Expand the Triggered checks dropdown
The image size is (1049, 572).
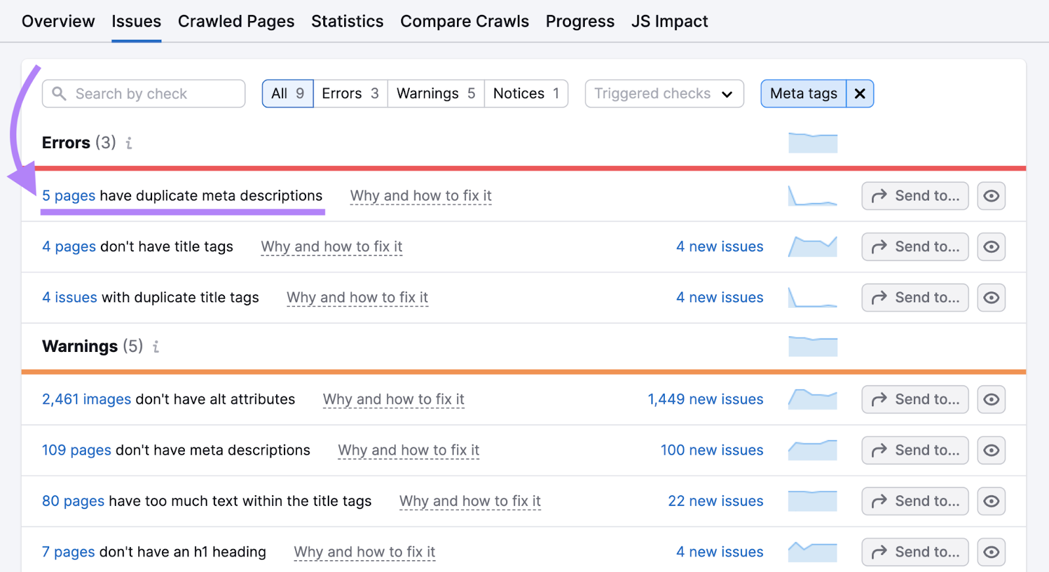[x=663, y=94]
